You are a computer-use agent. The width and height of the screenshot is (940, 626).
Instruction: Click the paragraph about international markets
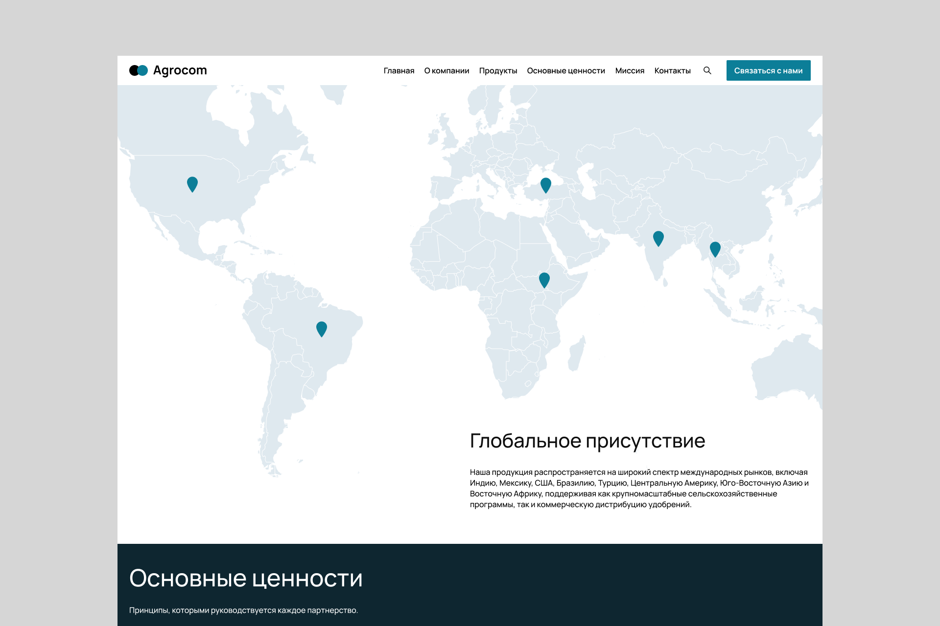[639, 488]
